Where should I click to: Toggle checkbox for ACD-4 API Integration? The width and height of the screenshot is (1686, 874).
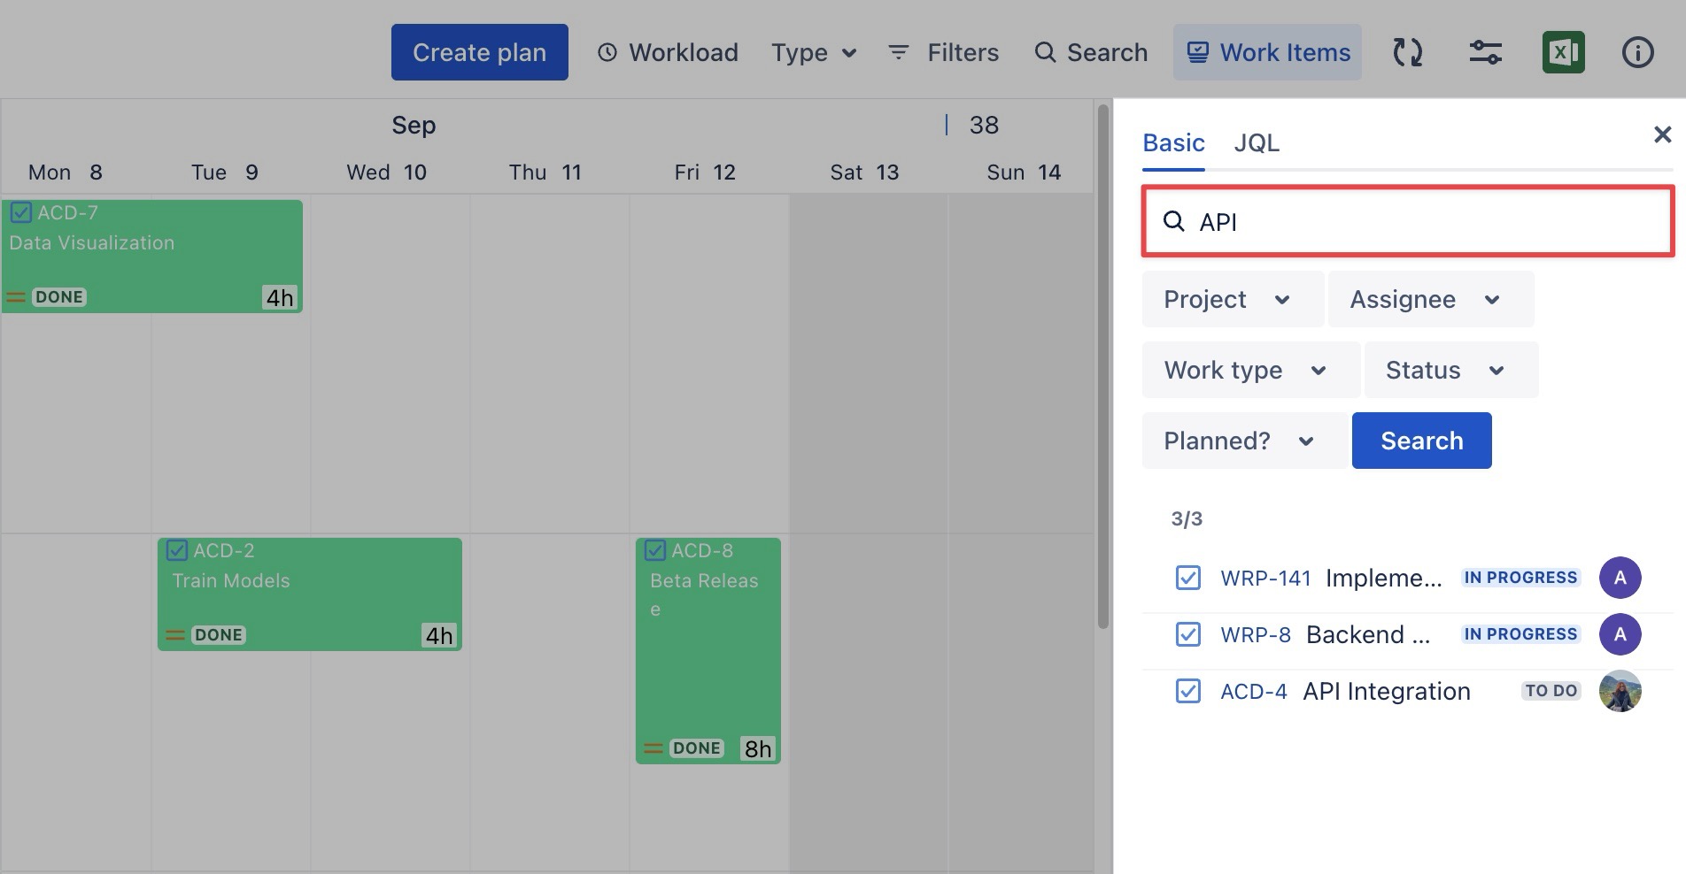point(1187,691)
